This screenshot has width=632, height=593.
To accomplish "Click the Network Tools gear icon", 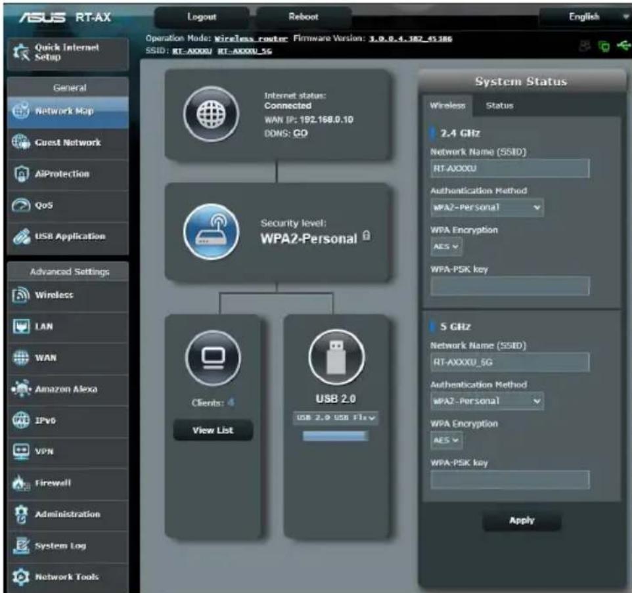I will tap(21, 577).
